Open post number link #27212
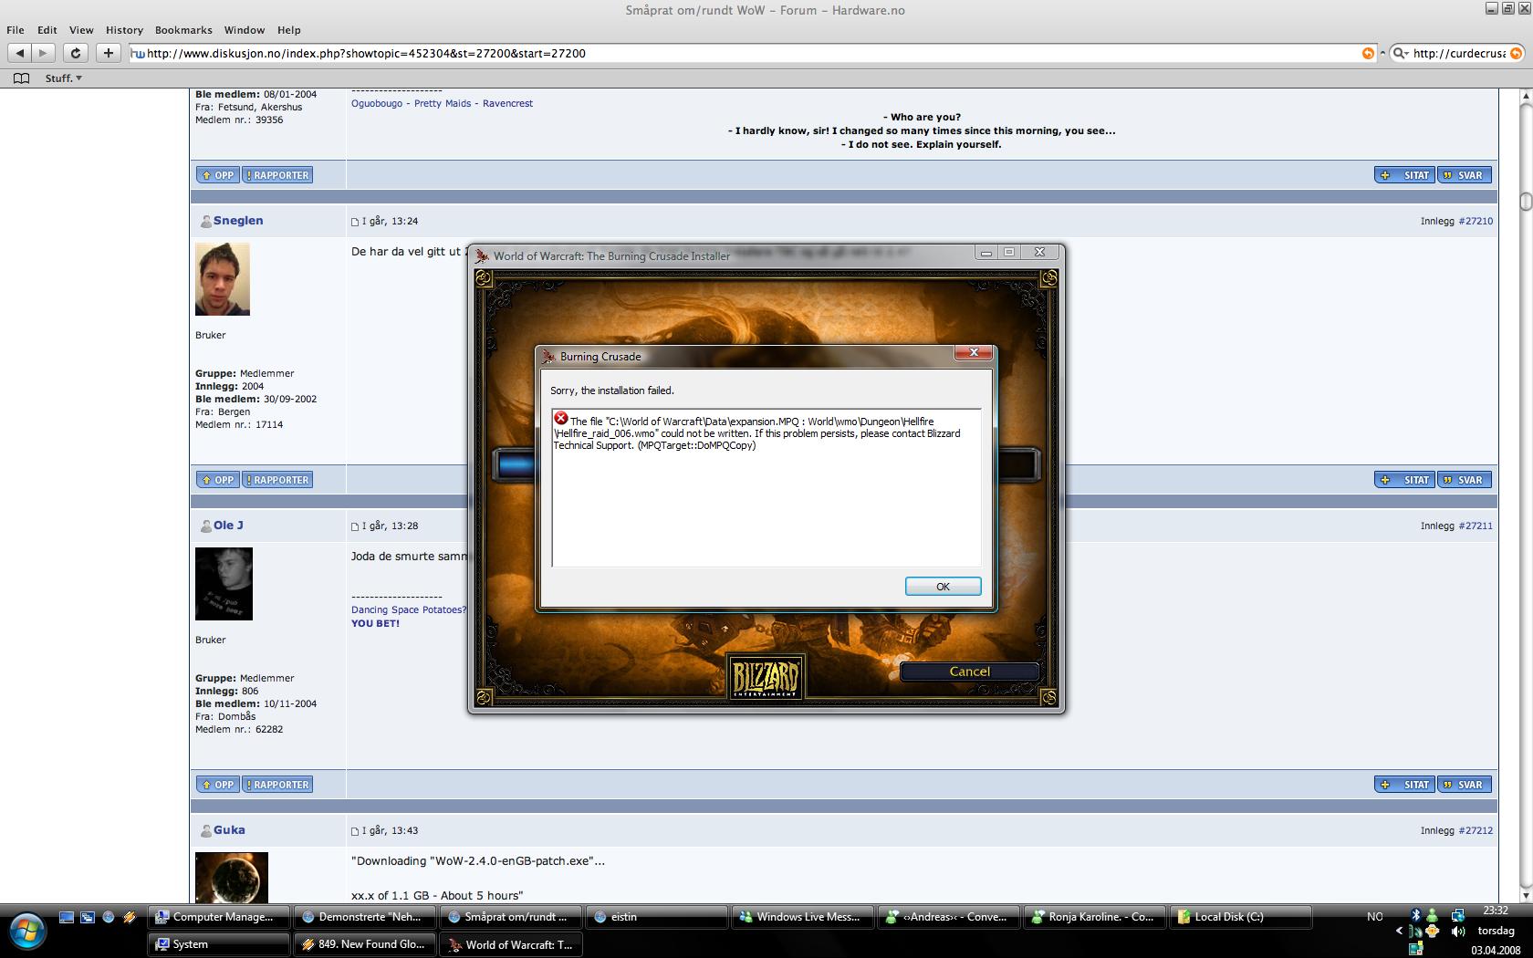 coord(1476,831)
